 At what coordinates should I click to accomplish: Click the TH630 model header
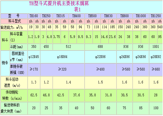[108, 16]
